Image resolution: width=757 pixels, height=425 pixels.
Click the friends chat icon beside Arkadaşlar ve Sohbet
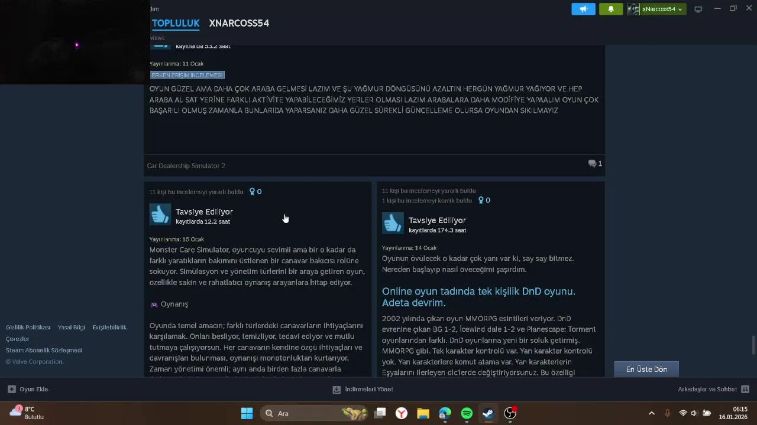pyautogui.click(x=745, y=389)
